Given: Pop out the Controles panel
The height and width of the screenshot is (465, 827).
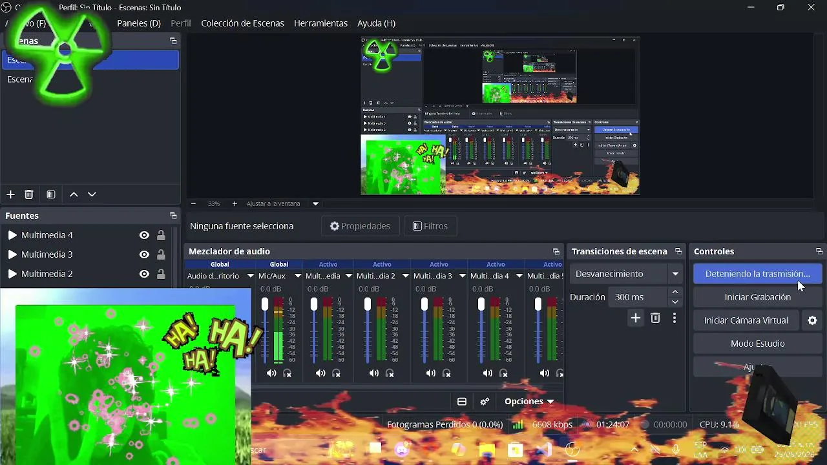Looking at the screenshot, I should [819, 251].
